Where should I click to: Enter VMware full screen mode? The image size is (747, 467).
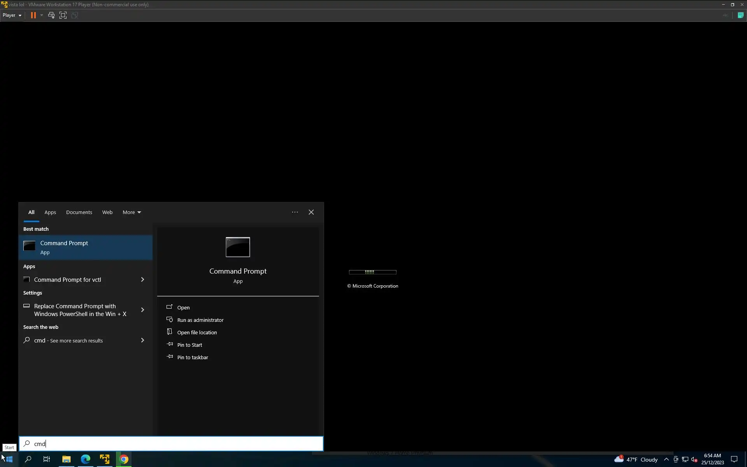[63, 15]
